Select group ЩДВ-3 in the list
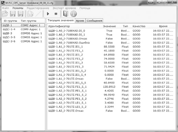The height and width of the screenshot is (132, 178). click(23, 33)
